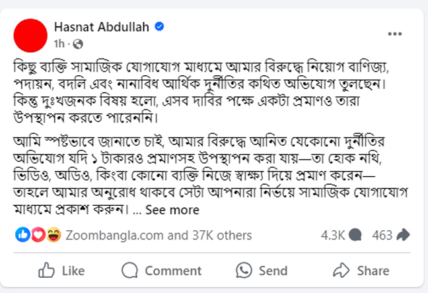Image resolution: width=428 pixels, height=293 pixels.
Task: Click the blue verified badge
Action: (x=159, y=27)
